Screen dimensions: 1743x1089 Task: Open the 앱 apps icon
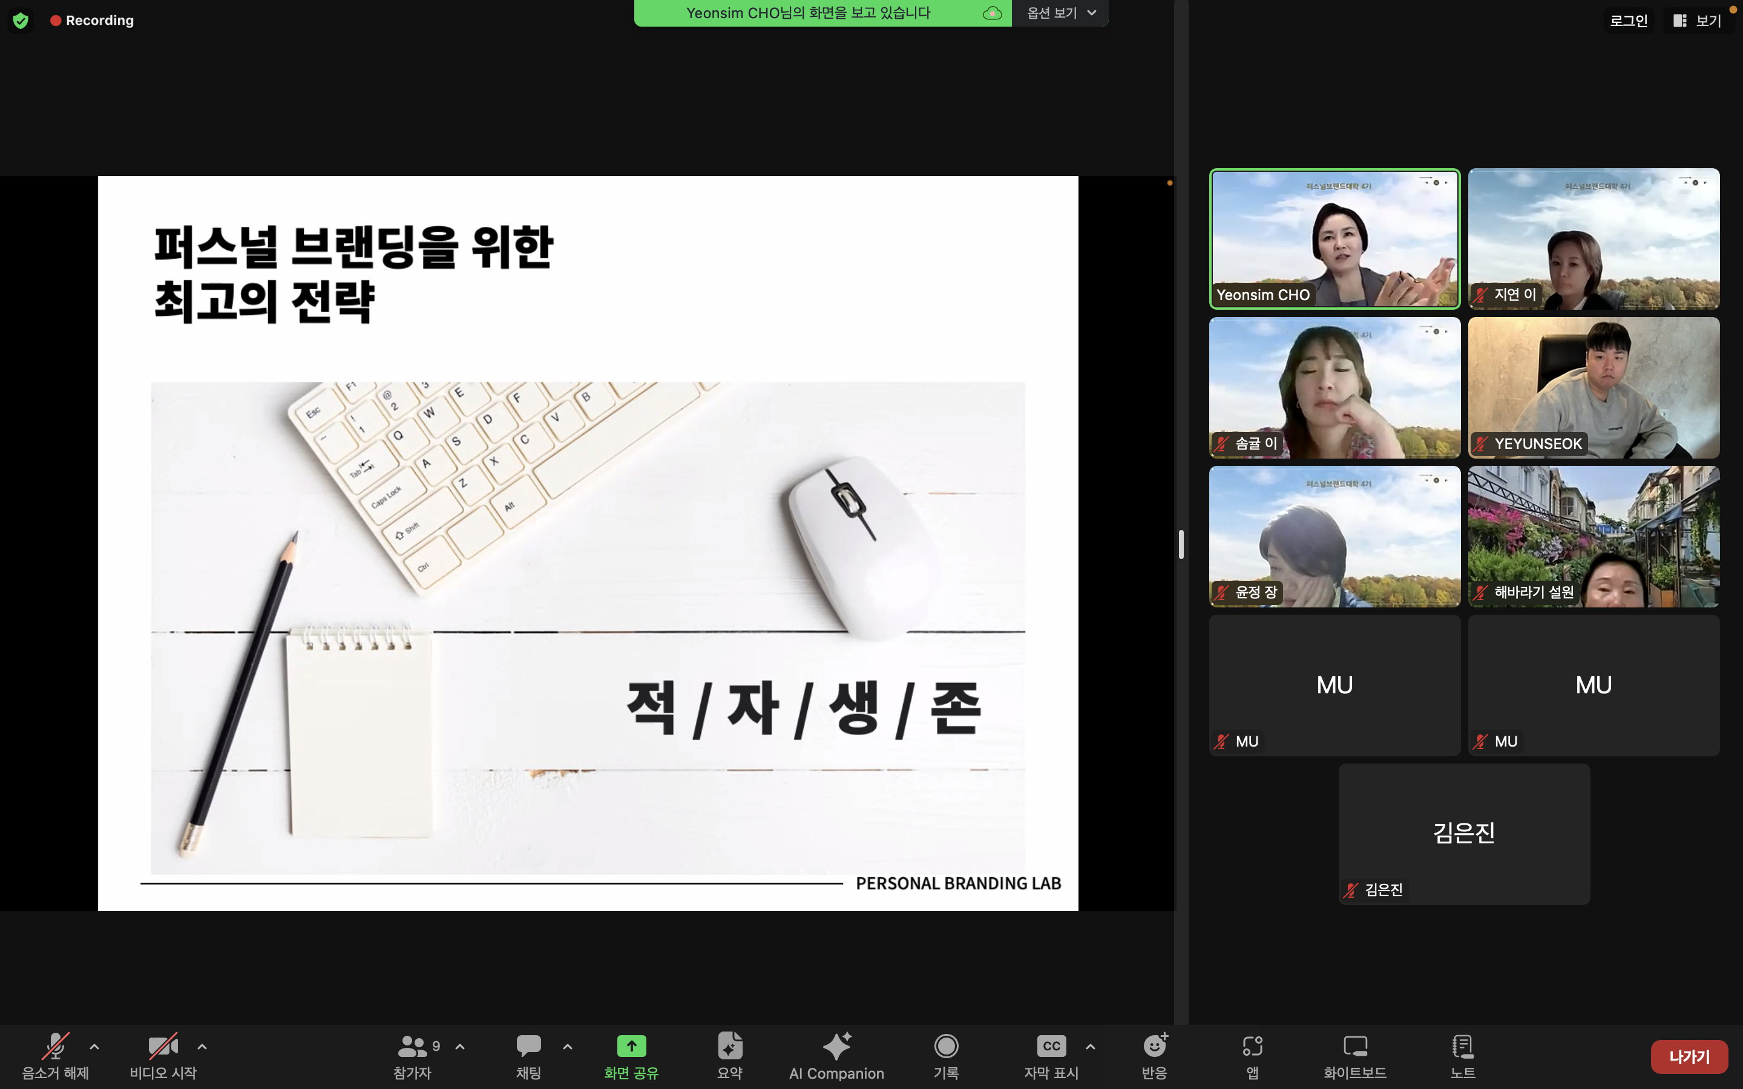(1252, 1047)
